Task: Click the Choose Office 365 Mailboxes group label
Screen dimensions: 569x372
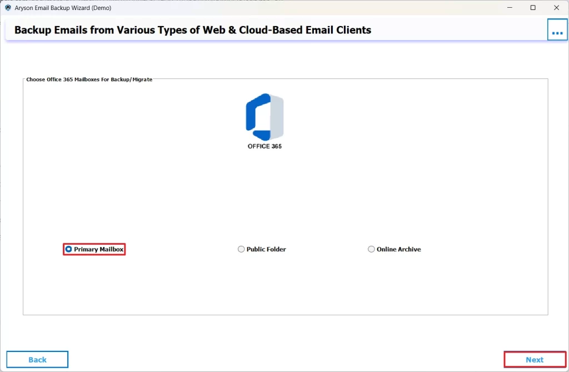Action: click(89, 80)
